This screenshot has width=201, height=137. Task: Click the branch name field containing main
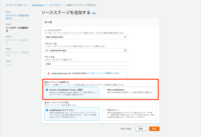(86, 63)
